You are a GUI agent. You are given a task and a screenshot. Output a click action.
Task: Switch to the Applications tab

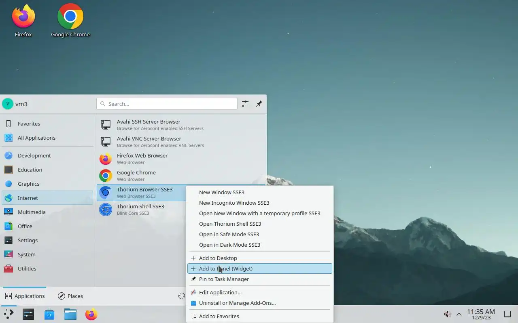pos(25,296)
